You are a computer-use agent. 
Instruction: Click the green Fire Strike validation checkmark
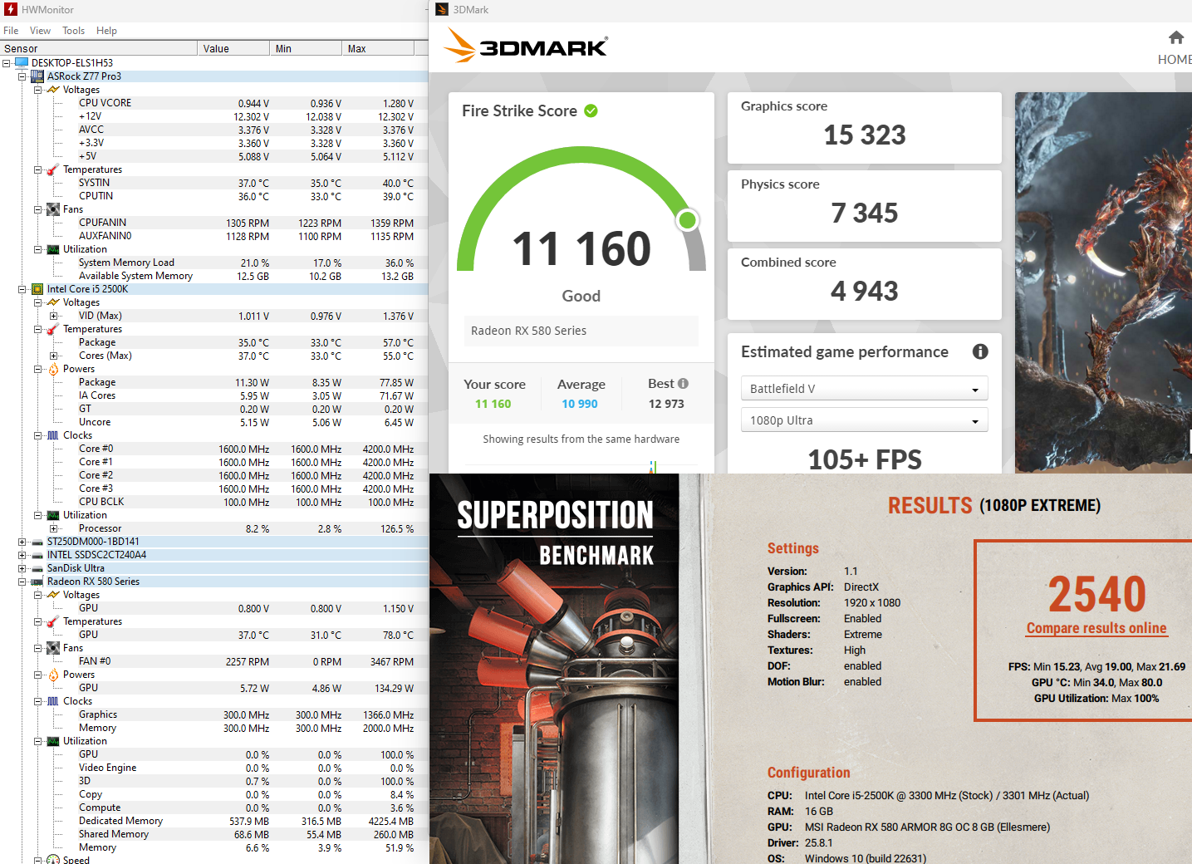pos(591,110)
